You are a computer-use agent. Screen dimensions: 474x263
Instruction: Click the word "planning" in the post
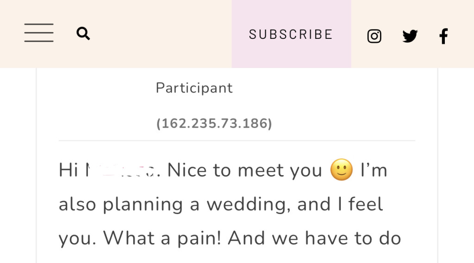coord(143,205)
